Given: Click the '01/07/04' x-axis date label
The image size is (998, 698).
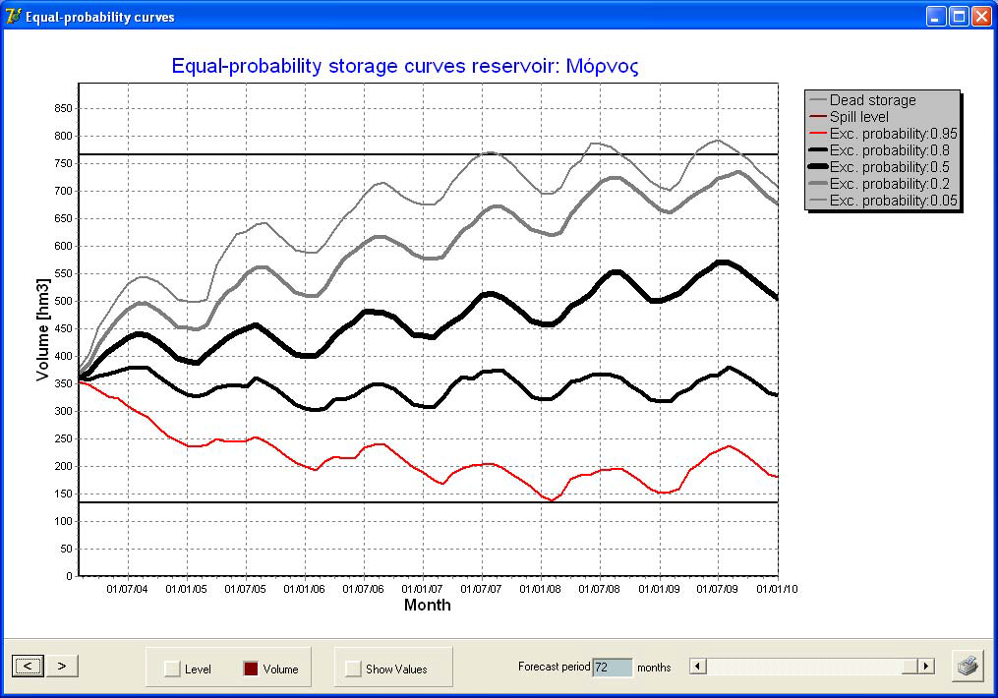Looking at the screenshot, I should (127, 589).
